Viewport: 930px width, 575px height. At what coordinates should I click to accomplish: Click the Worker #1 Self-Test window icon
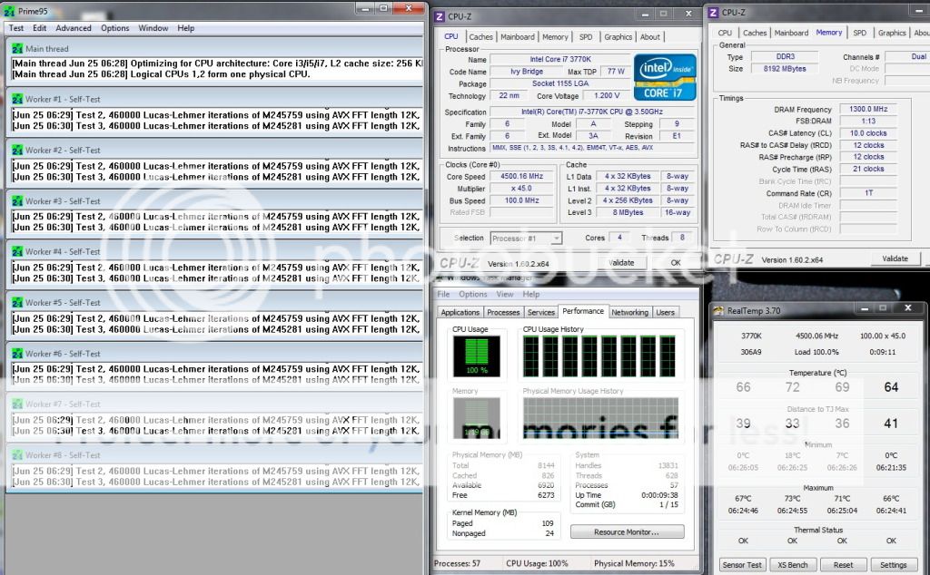pos(16,100)
